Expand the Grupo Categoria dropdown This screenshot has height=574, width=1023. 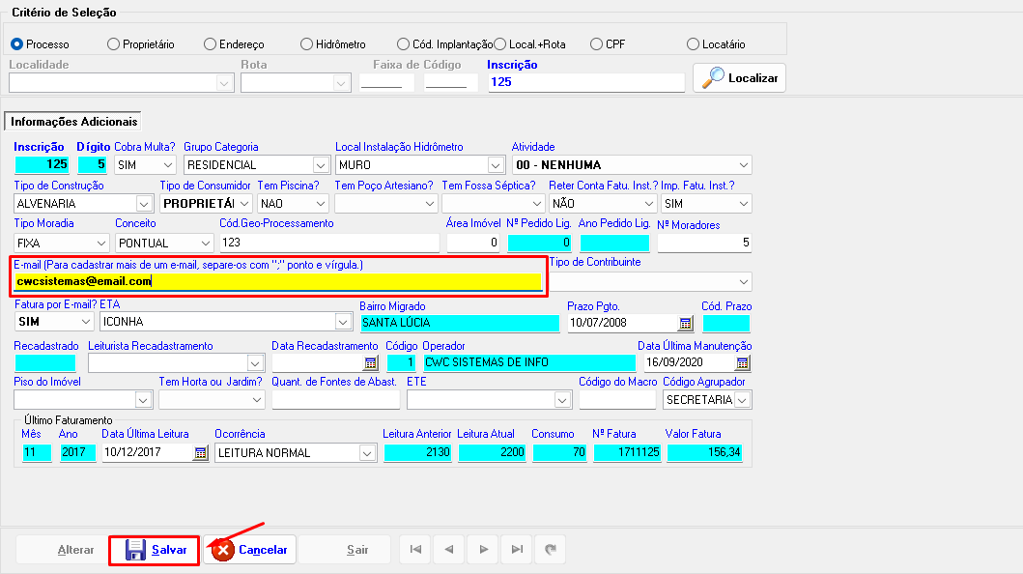click(318, 165)
